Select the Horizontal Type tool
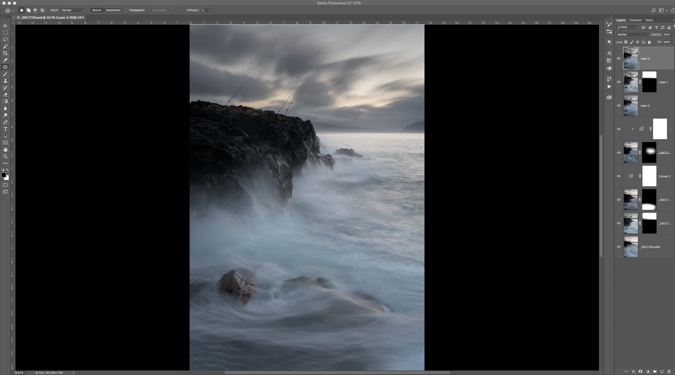 tap(5, 129)
